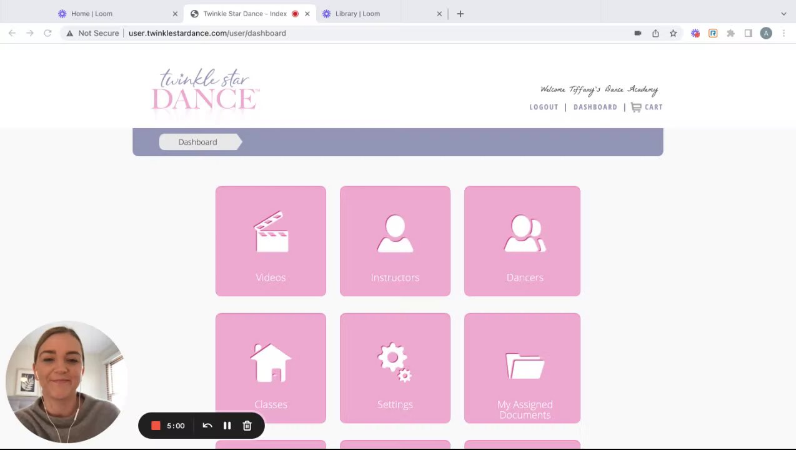Click the Loom recording timer 5:00
Screen dimensions: 796x450
point(176,426)
